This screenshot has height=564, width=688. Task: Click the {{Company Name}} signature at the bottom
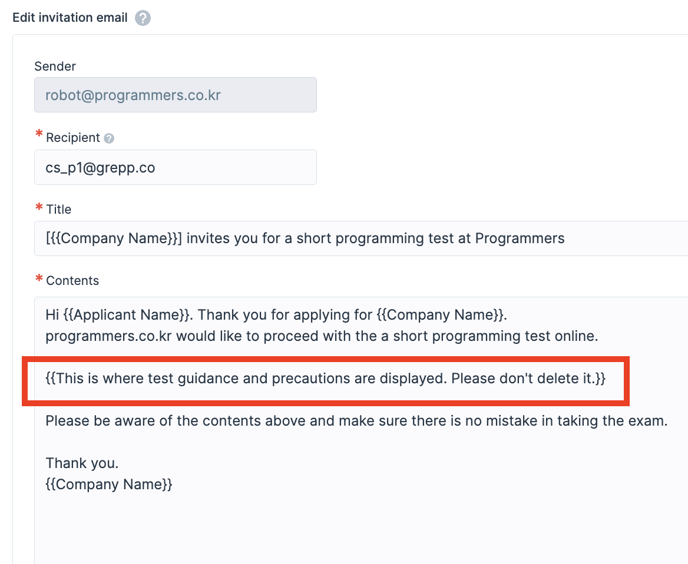pos(109,485)
